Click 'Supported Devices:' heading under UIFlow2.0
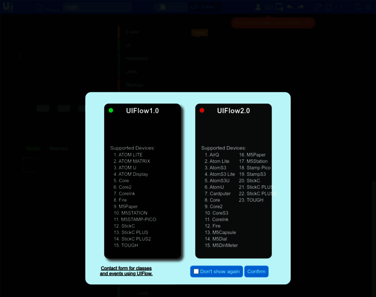The height and width of the screenshot is (297, 376). pyautogui.click(x=224, y=148)
